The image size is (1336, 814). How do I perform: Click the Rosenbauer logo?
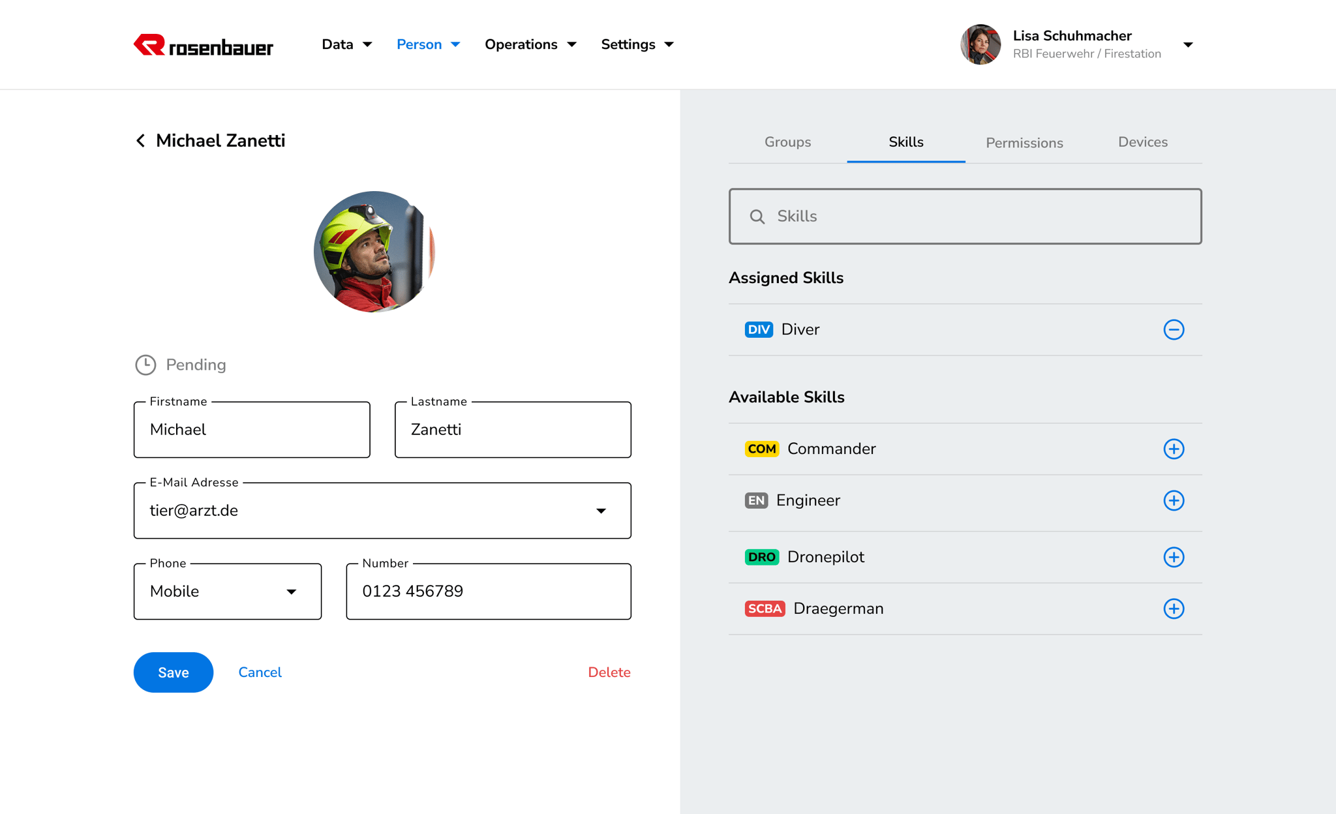(x=204, y=46)
